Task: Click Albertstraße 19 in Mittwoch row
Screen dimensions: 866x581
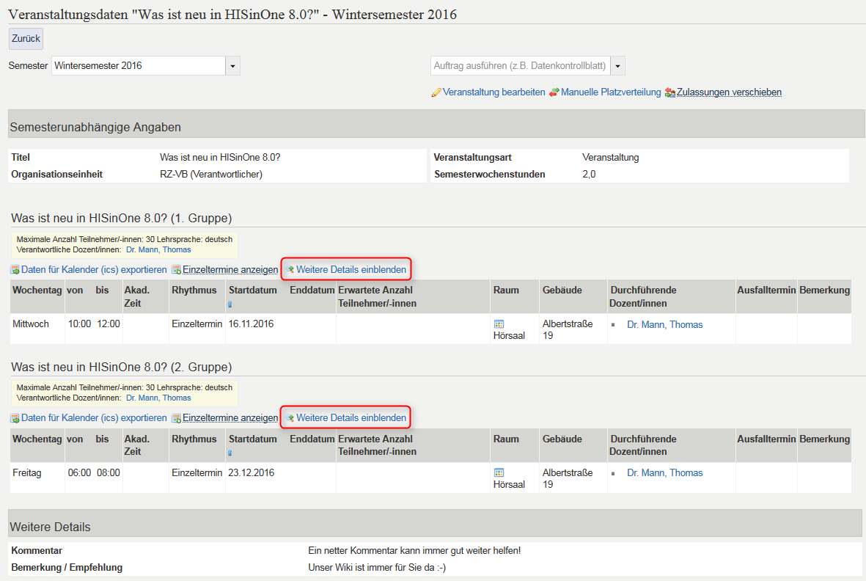Action: (568, 329)
